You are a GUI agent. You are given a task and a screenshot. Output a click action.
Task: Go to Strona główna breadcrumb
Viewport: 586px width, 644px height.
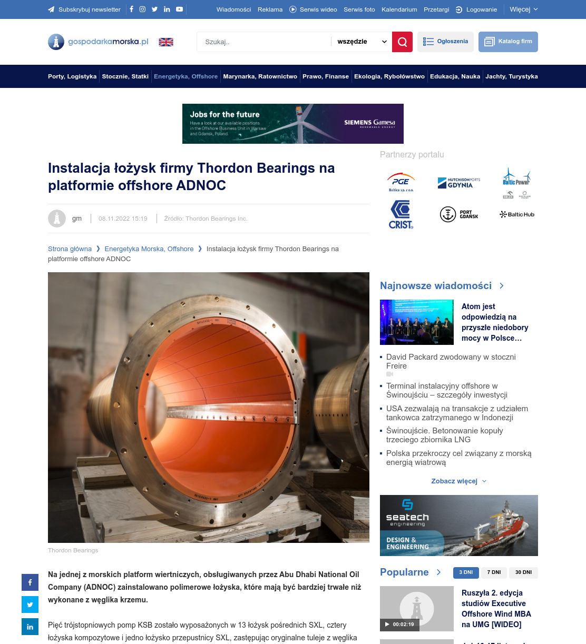pos(70,249)
